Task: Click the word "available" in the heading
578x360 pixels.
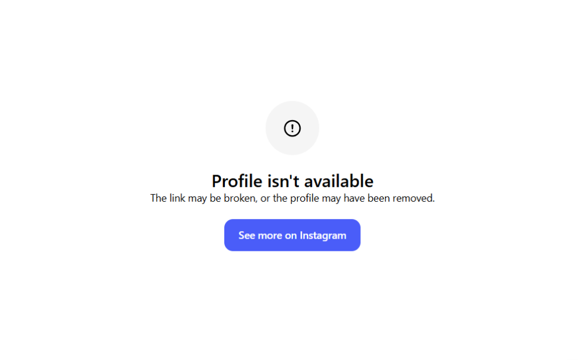Action: coord(338,181)
